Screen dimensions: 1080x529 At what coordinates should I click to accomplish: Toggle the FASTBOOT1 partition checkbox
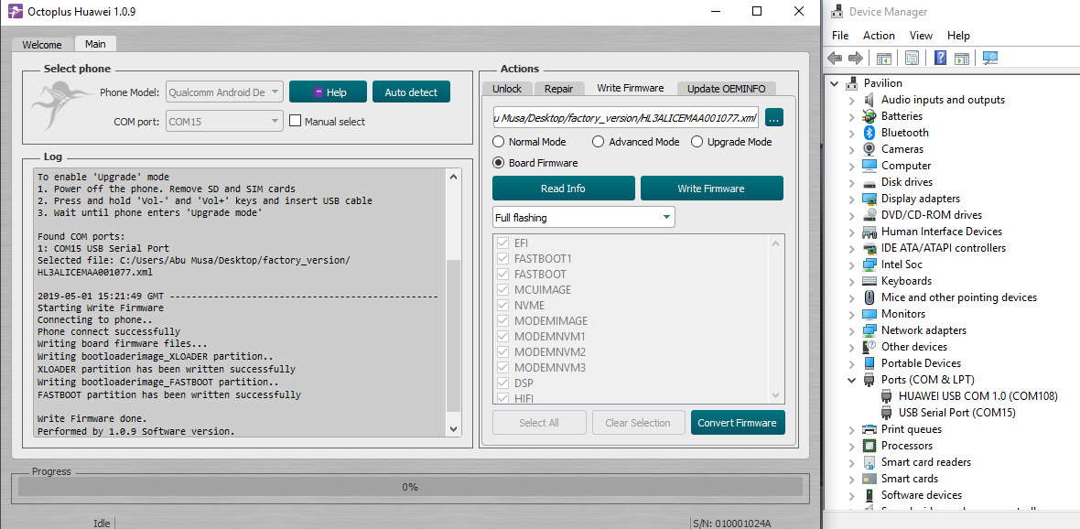[502, 259]
